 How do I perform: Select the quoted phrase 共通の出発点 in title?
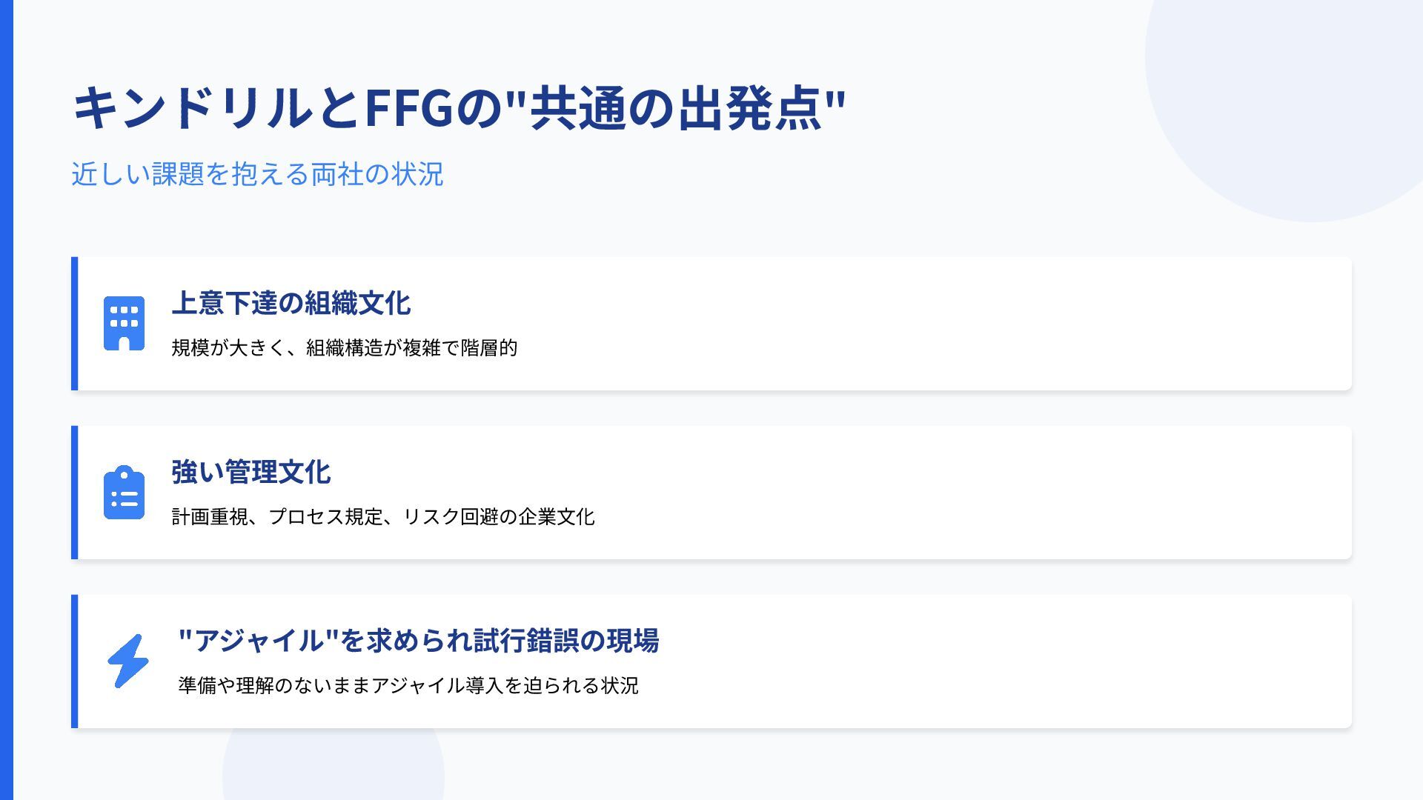tap(675, 108)
